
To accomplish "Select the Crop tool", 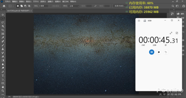I will [3, 30].
